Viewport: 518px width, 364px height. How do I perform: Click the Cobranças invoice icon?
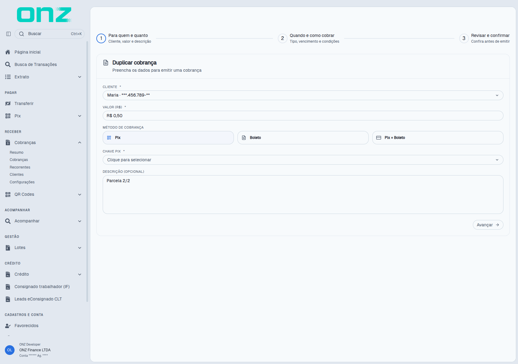point(8,143)
